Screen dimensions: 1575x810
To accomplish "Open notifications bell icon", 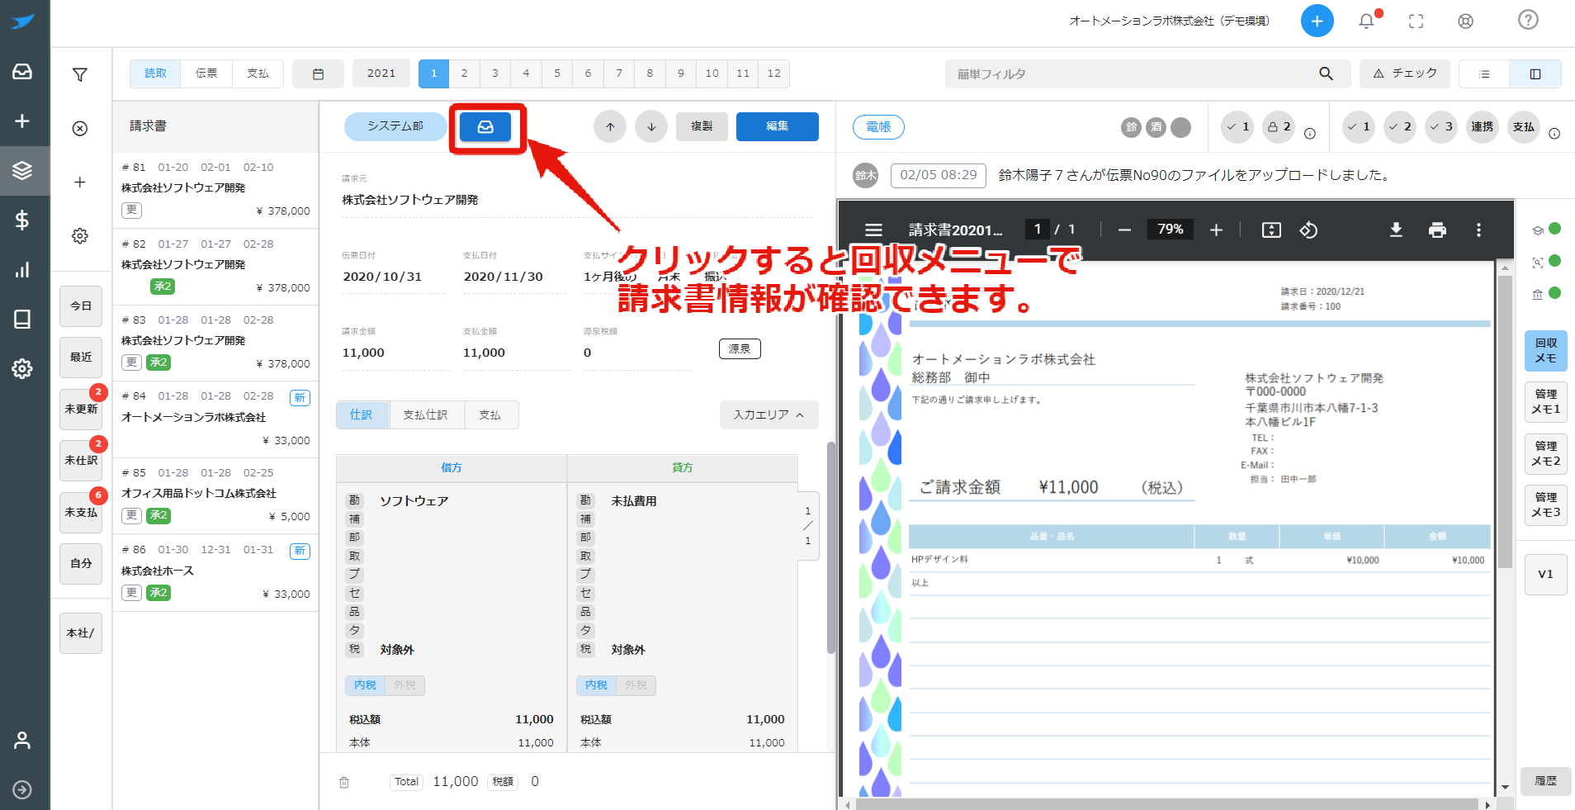I will click(1367, 21).
